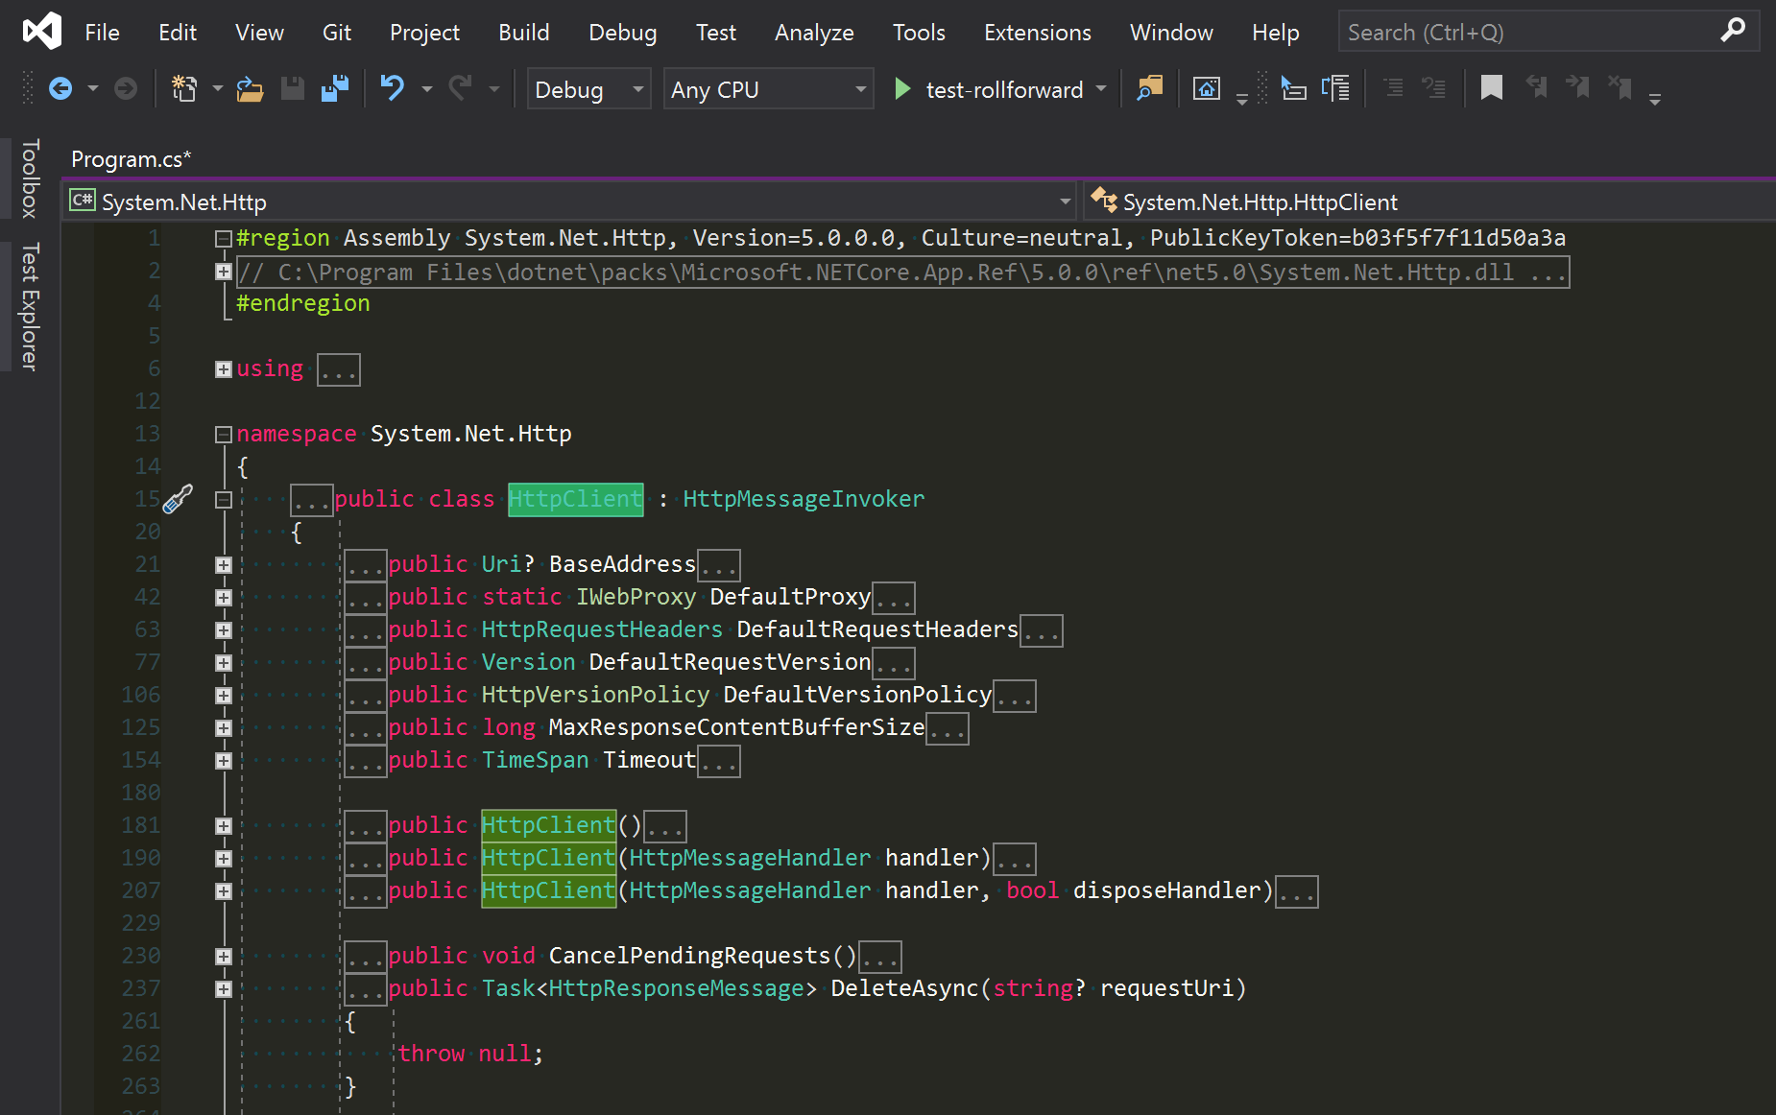Open the Git menu
The width and height of the screenshot is (1776, 1115).
[x=337, y=32]
